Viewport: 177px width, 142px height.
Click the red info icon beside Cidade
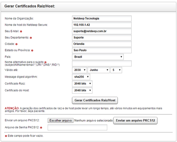(x=16, y=44)
